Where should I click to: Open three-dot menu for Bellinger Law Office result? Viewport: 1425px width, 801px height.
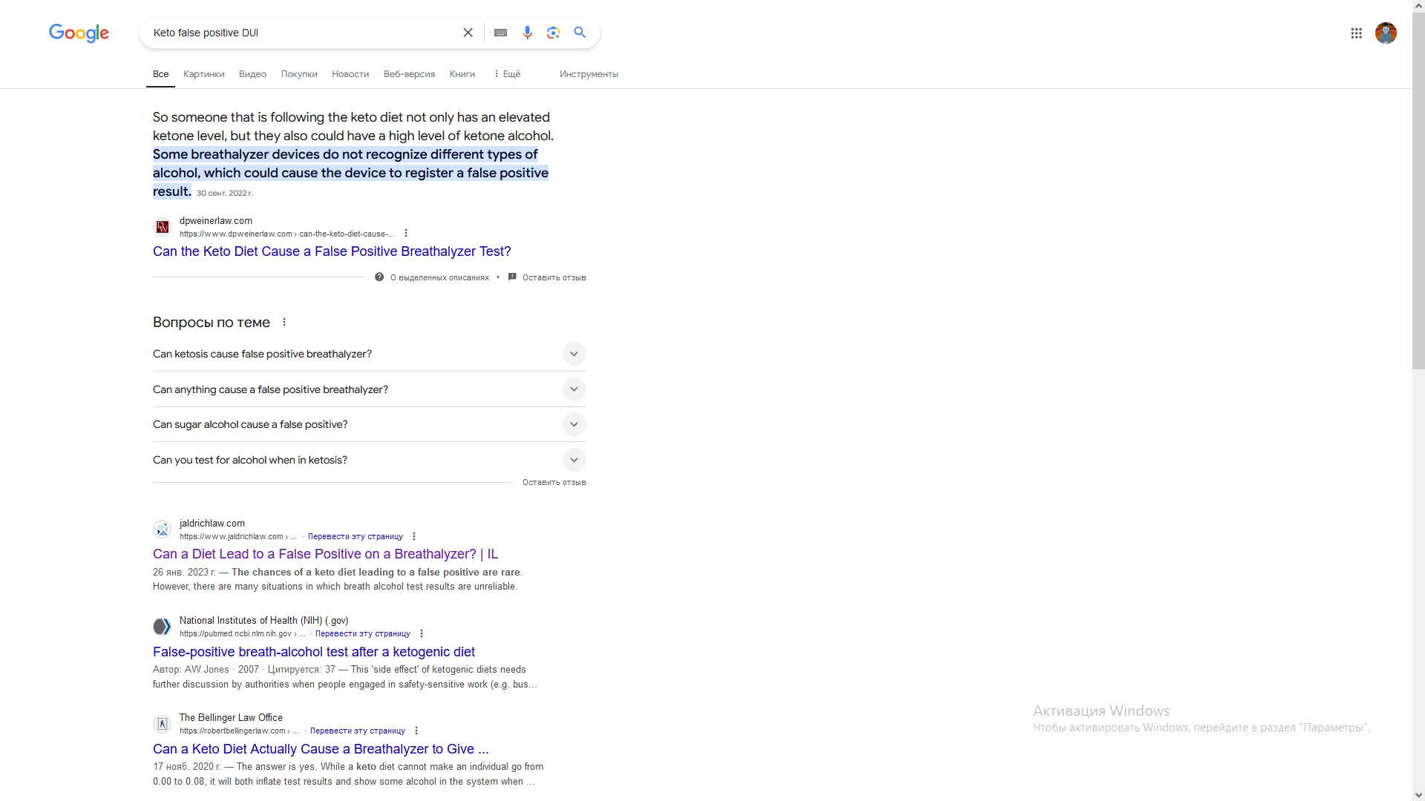(x=416, y=731)
